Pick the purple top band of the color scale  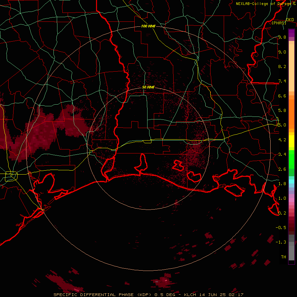pyautogui.click(x=291, y=33)
